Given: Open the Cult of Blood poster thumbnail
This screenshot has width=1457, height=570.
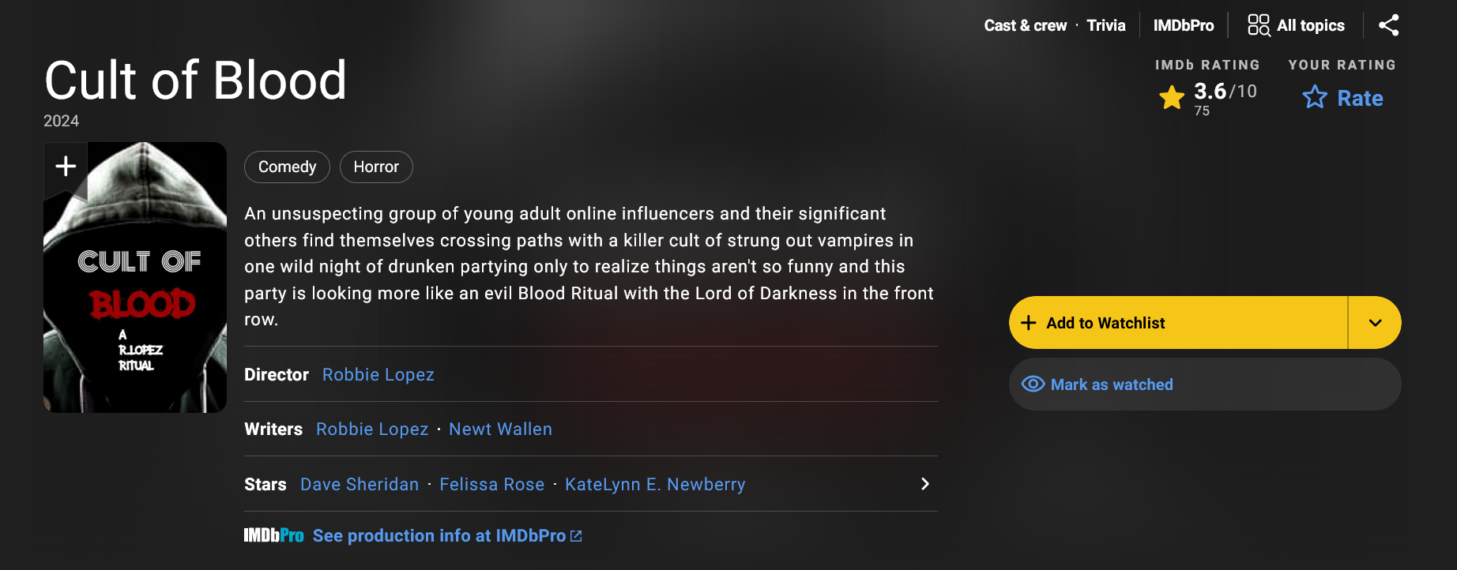Looking at the screenshot, I should tap(135, 277).
